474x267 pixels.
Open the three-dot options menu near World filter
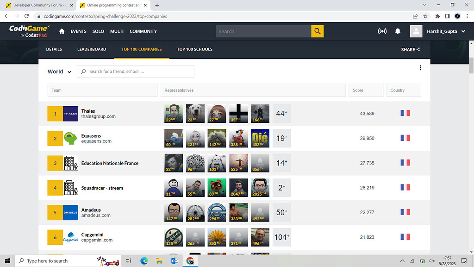420,67
